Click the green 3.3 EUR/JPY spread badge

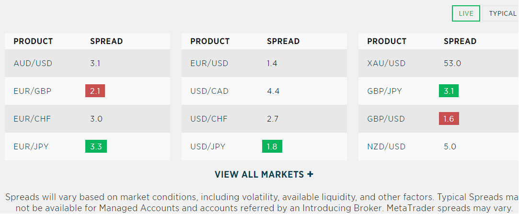point(96,146)
